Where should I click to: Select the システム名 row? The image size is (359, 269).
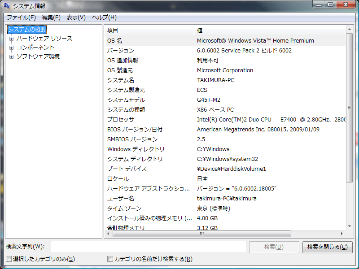225,80
